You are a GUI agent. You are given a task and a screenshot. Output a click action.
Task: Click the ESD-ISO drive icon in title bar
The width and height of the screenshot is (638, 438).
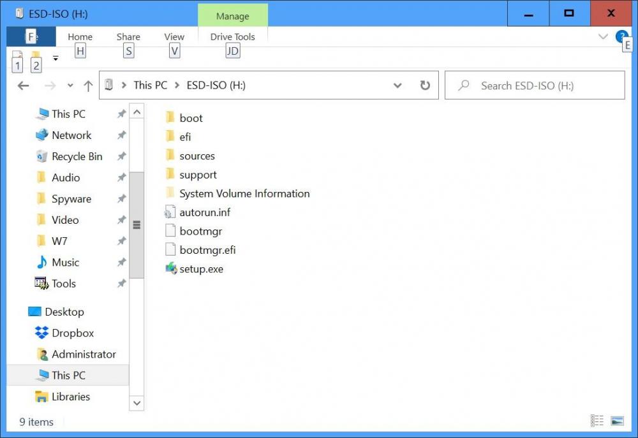click(19, 13)
